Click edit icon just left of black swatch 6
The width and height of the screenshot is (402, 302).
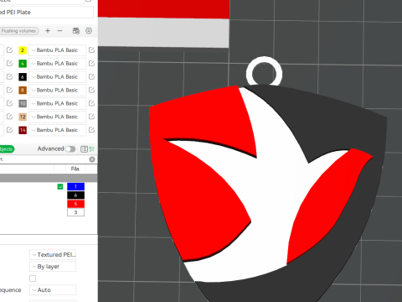9,76
